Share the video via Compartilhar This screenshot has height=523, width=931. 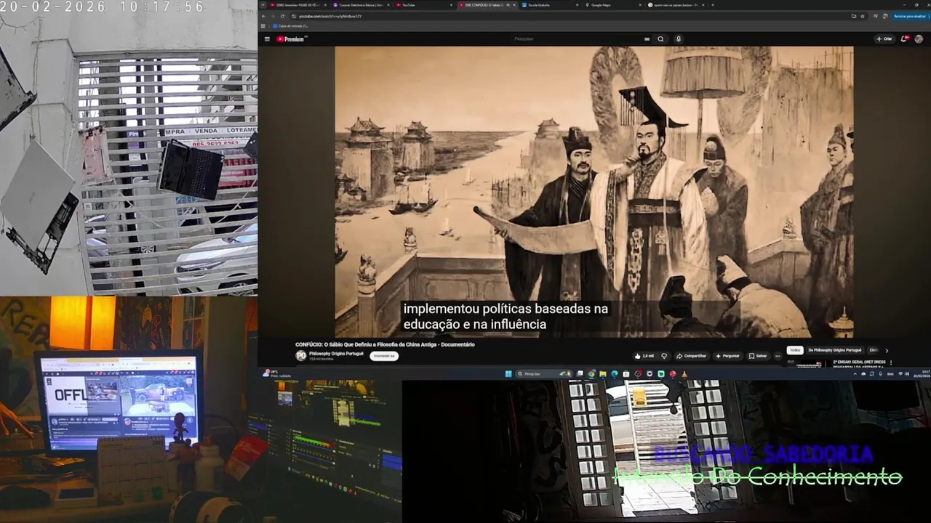691,356
